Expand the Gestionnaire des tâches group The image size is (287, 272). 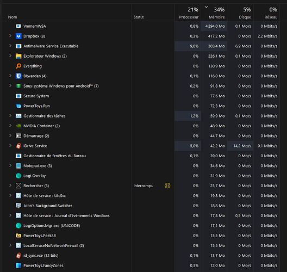[10, 115]
